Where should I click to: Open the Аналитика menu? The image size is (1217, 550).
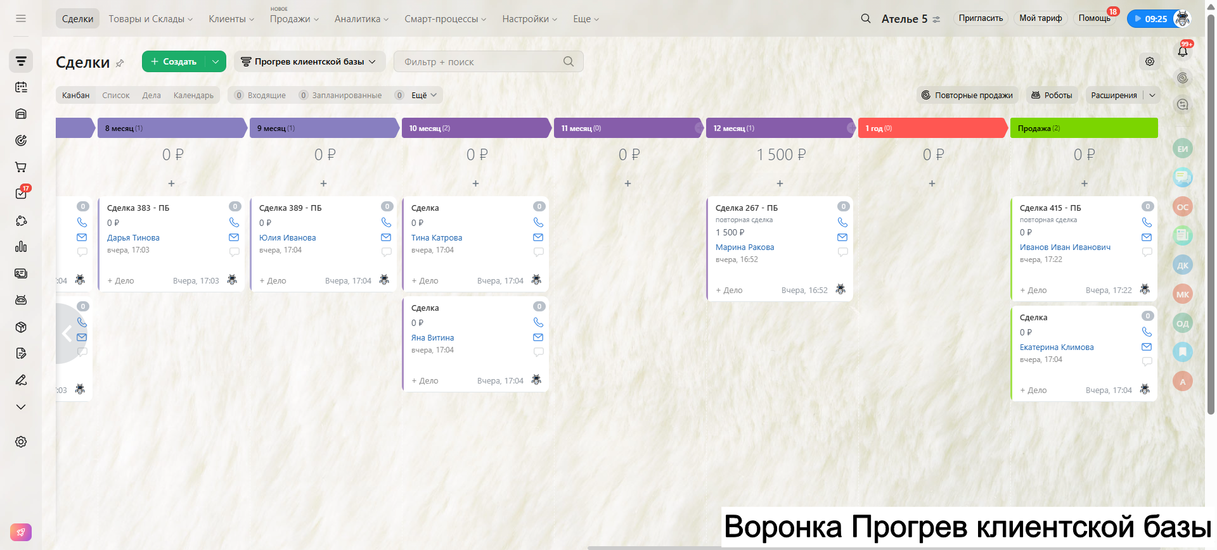361,19
